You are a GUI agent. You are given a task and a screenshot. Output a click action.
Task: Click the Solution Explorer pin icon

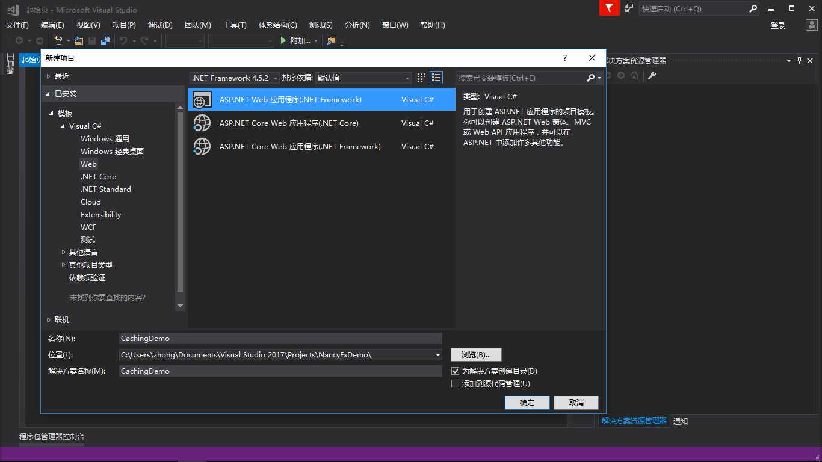(800, 60)
